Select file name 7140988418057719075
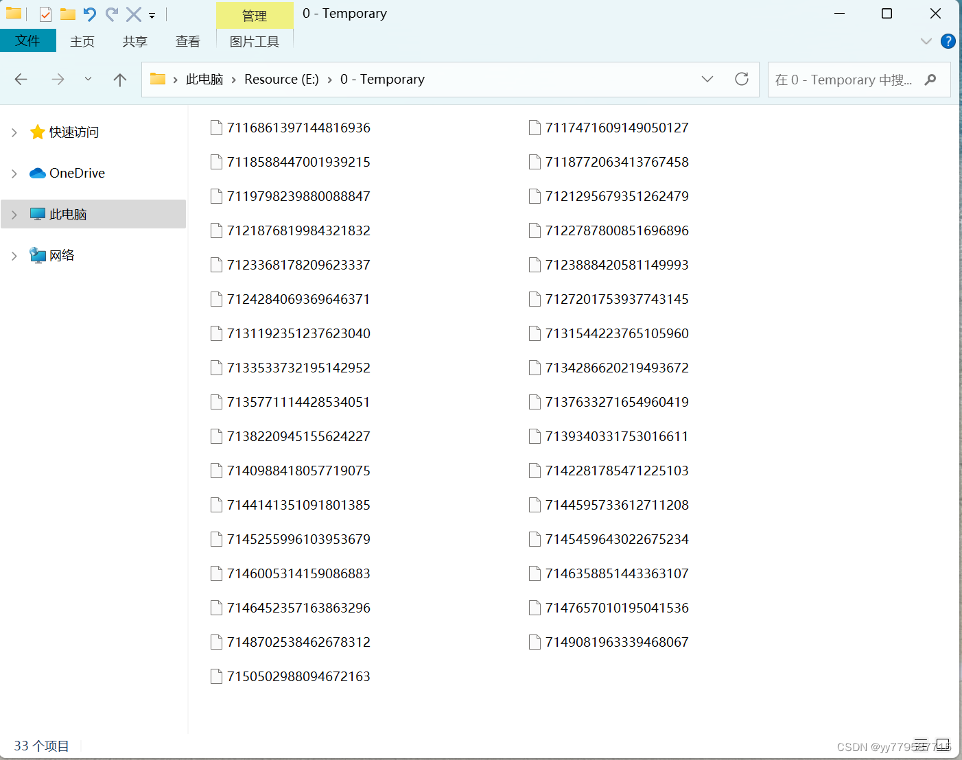 [298, 471]
